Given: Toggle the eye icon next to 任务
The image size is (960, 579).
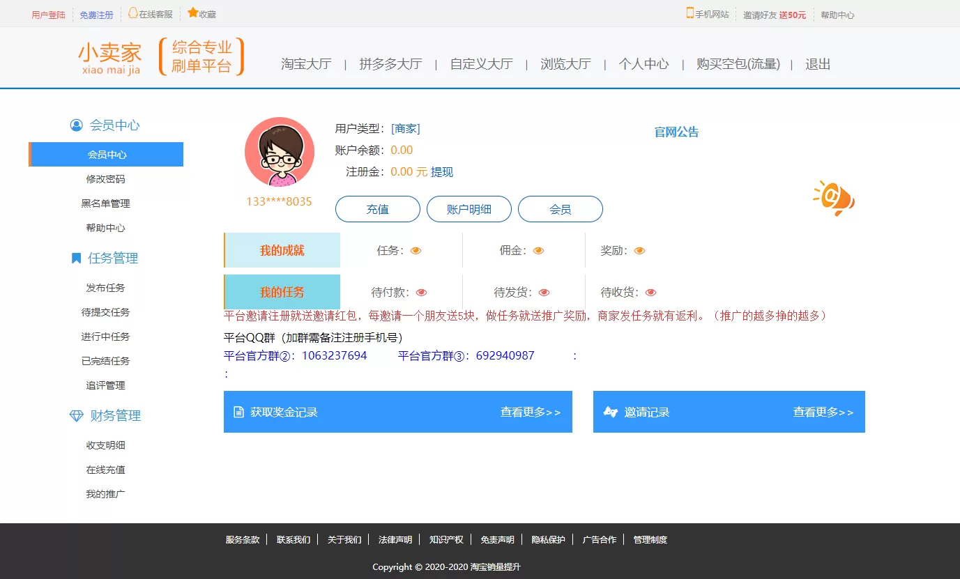Looking at the screenshot, I should pos(416,250).
